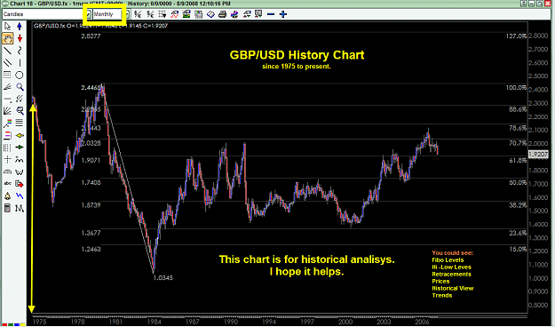Click the grid options toolbar icon
The width and height of the screenshot is (555, 327).
tap(163, 14)
